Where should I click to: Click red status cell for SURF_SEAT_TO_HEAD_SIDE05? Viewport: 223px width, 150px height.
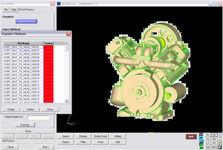48,61
